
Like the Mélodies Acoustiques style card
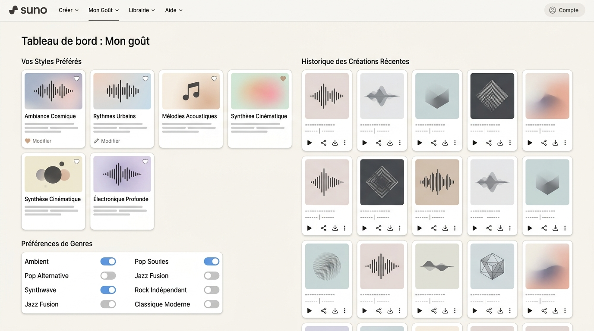(x=214, y=78)
